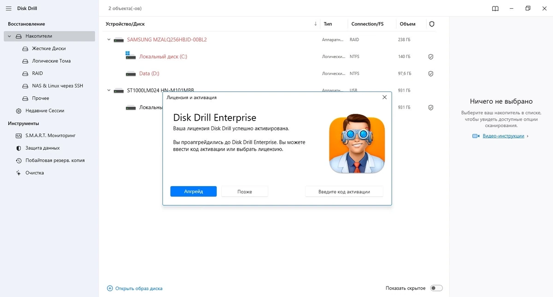Collapse the Накопители sidebar section
Viewport: 553px width, 297px height.
tap(9, 36)
